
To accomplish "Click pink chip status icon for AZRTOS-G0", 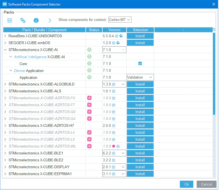I will (89, 112).
